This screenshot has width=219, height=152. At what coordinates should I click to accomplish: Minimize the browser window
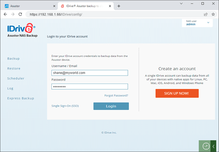(x=192, y=4)
